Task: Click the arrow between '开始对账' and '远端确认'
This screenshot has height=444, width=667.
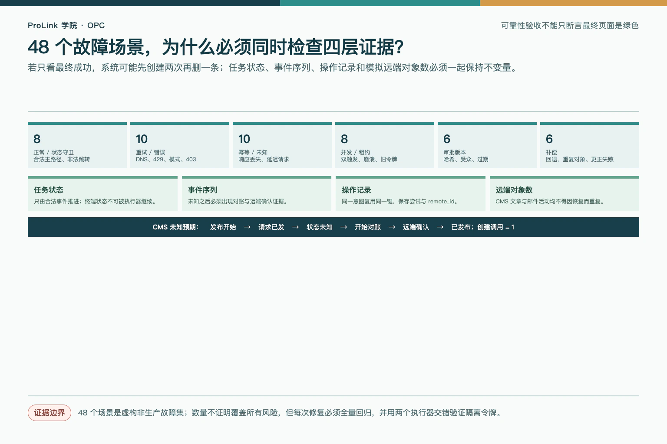Action: 392,227
